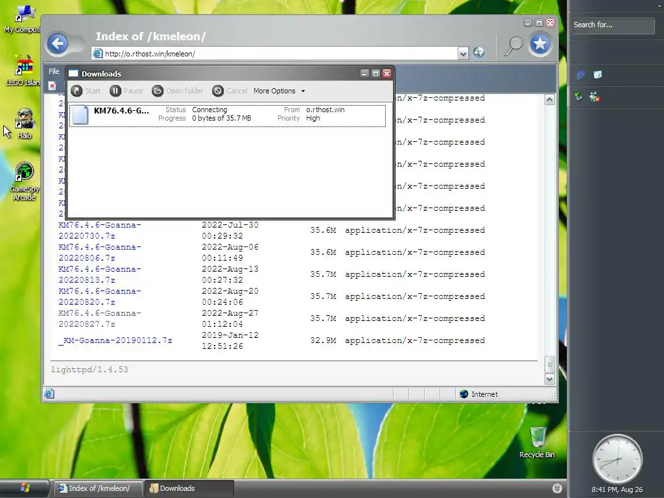Click the Start icon in Downloads toolbar
This screenshot has height=498, width=664.
77,91
